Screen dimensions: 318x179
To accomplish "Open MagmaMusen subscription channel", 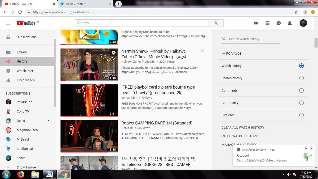I will 27,130.
